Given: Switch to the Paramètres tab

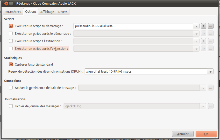Looking at the screenshot, I should (x=13, y=12).
